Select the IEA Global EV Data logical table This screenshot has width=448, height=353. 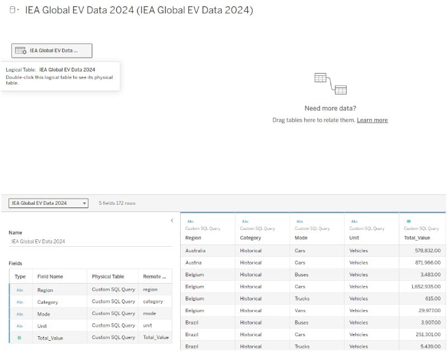coord(51,50)
